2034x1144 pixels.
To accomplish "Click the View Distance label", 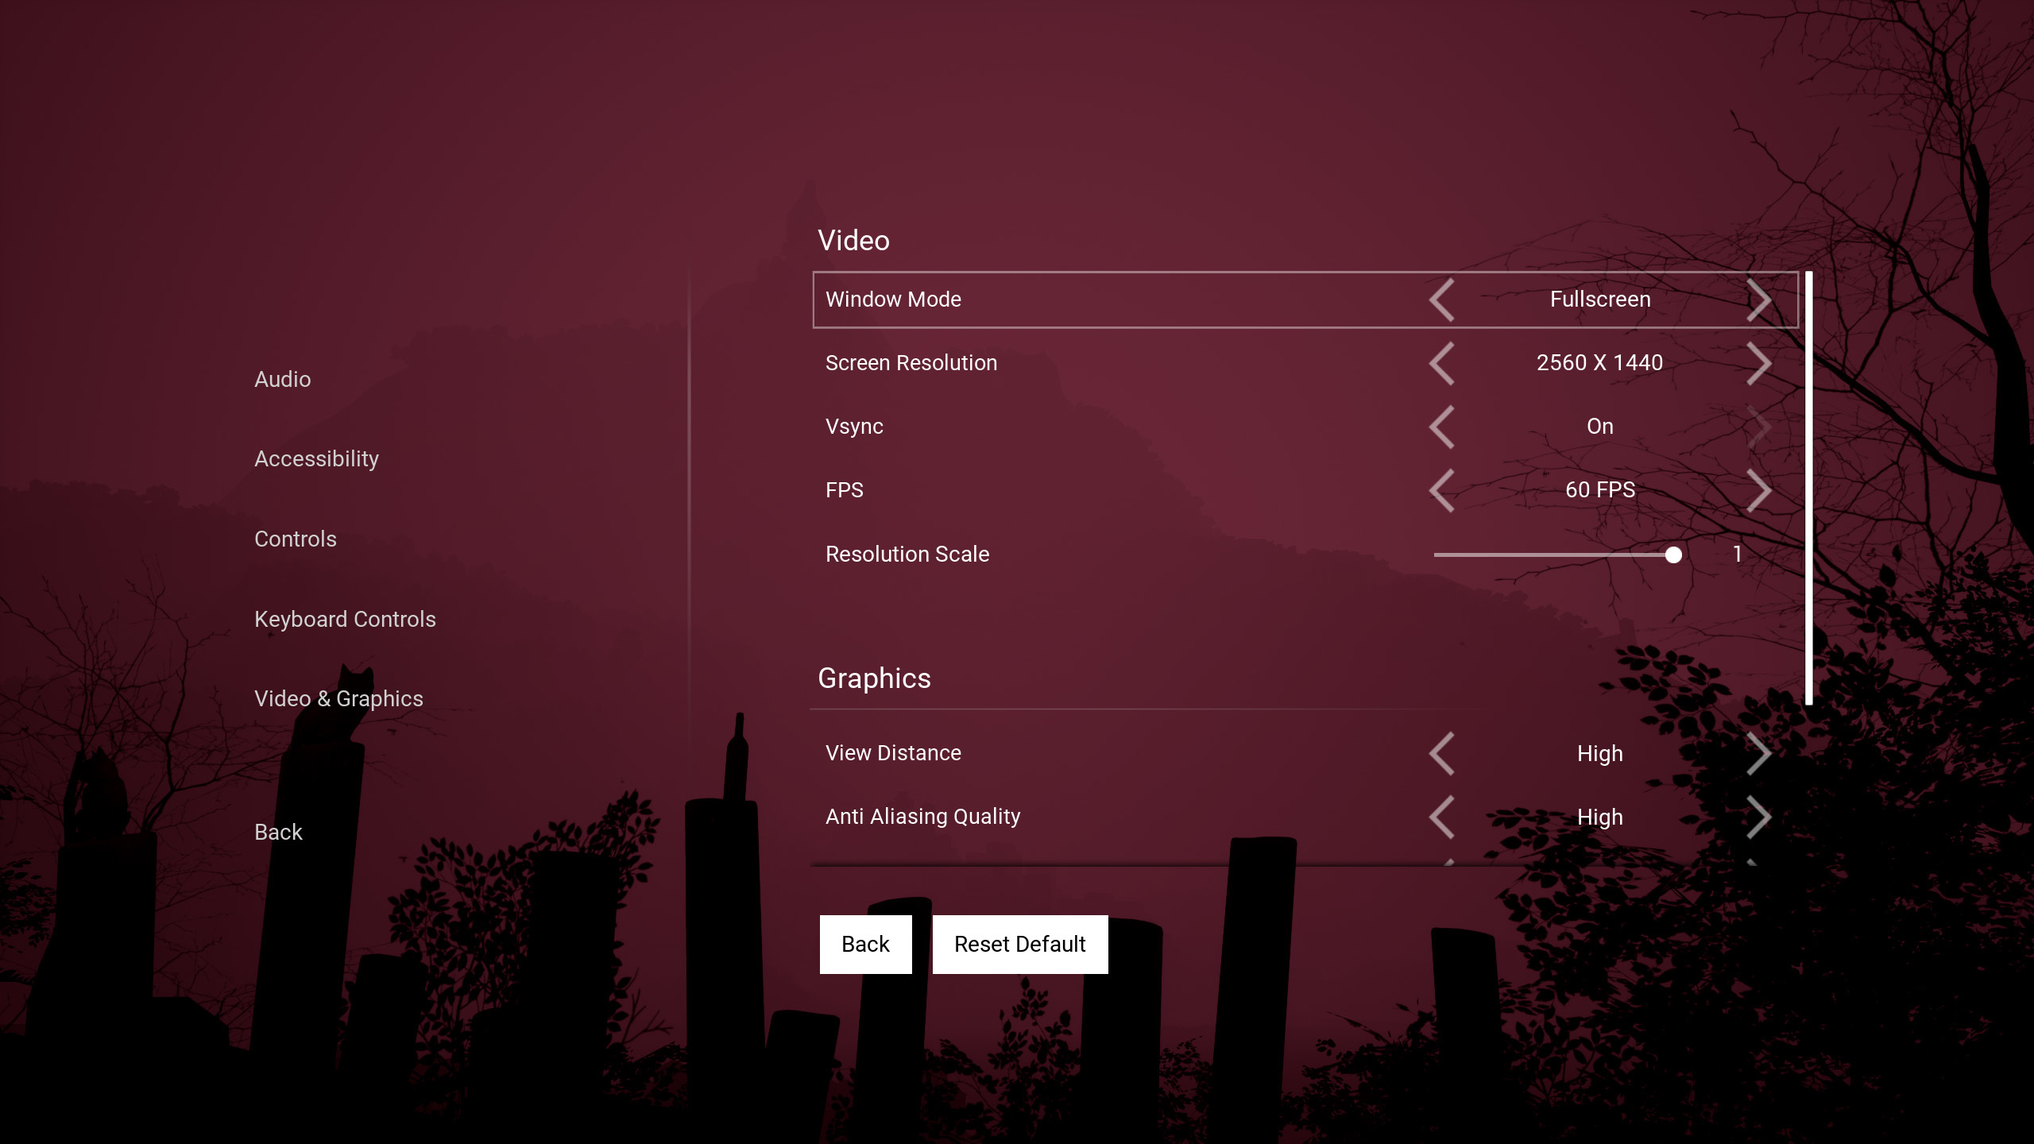I will point(893,753).
